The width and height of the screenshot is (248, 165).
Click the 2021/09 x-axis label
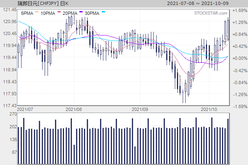pyautogui.click(x=140, y=109)
